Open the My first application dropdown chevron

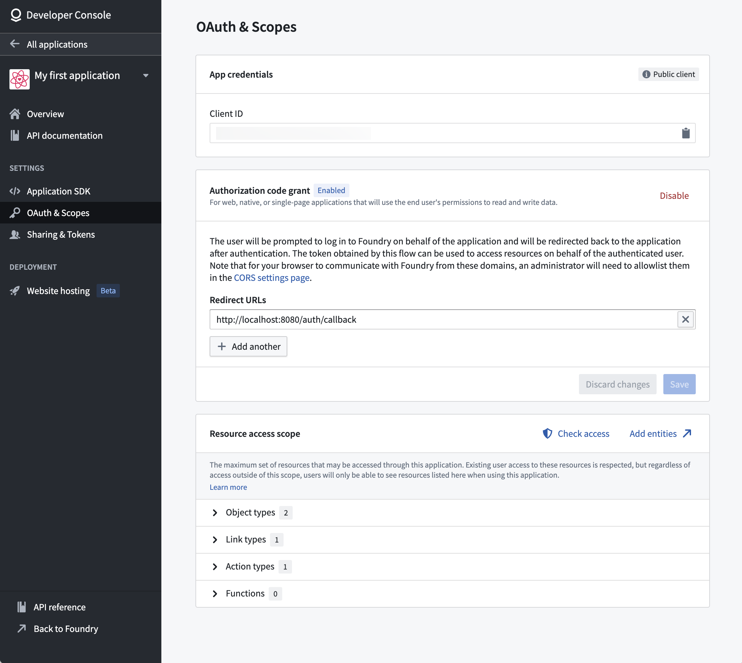click(146, 75)
